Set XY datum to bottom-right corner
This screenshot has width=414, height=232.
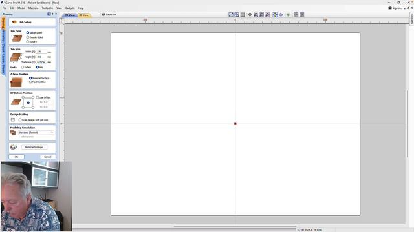[33, 108]
